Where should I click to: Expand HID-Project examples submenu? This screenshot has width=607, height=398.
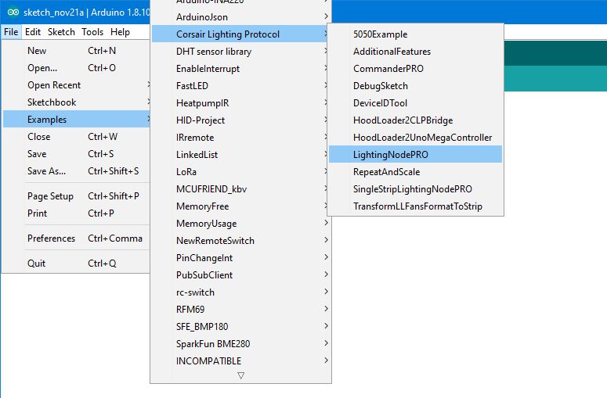(240, 120)
